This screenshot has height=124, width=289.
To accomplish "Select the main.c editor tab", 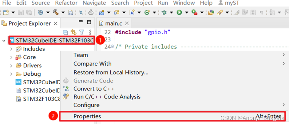I will point(113,23).
